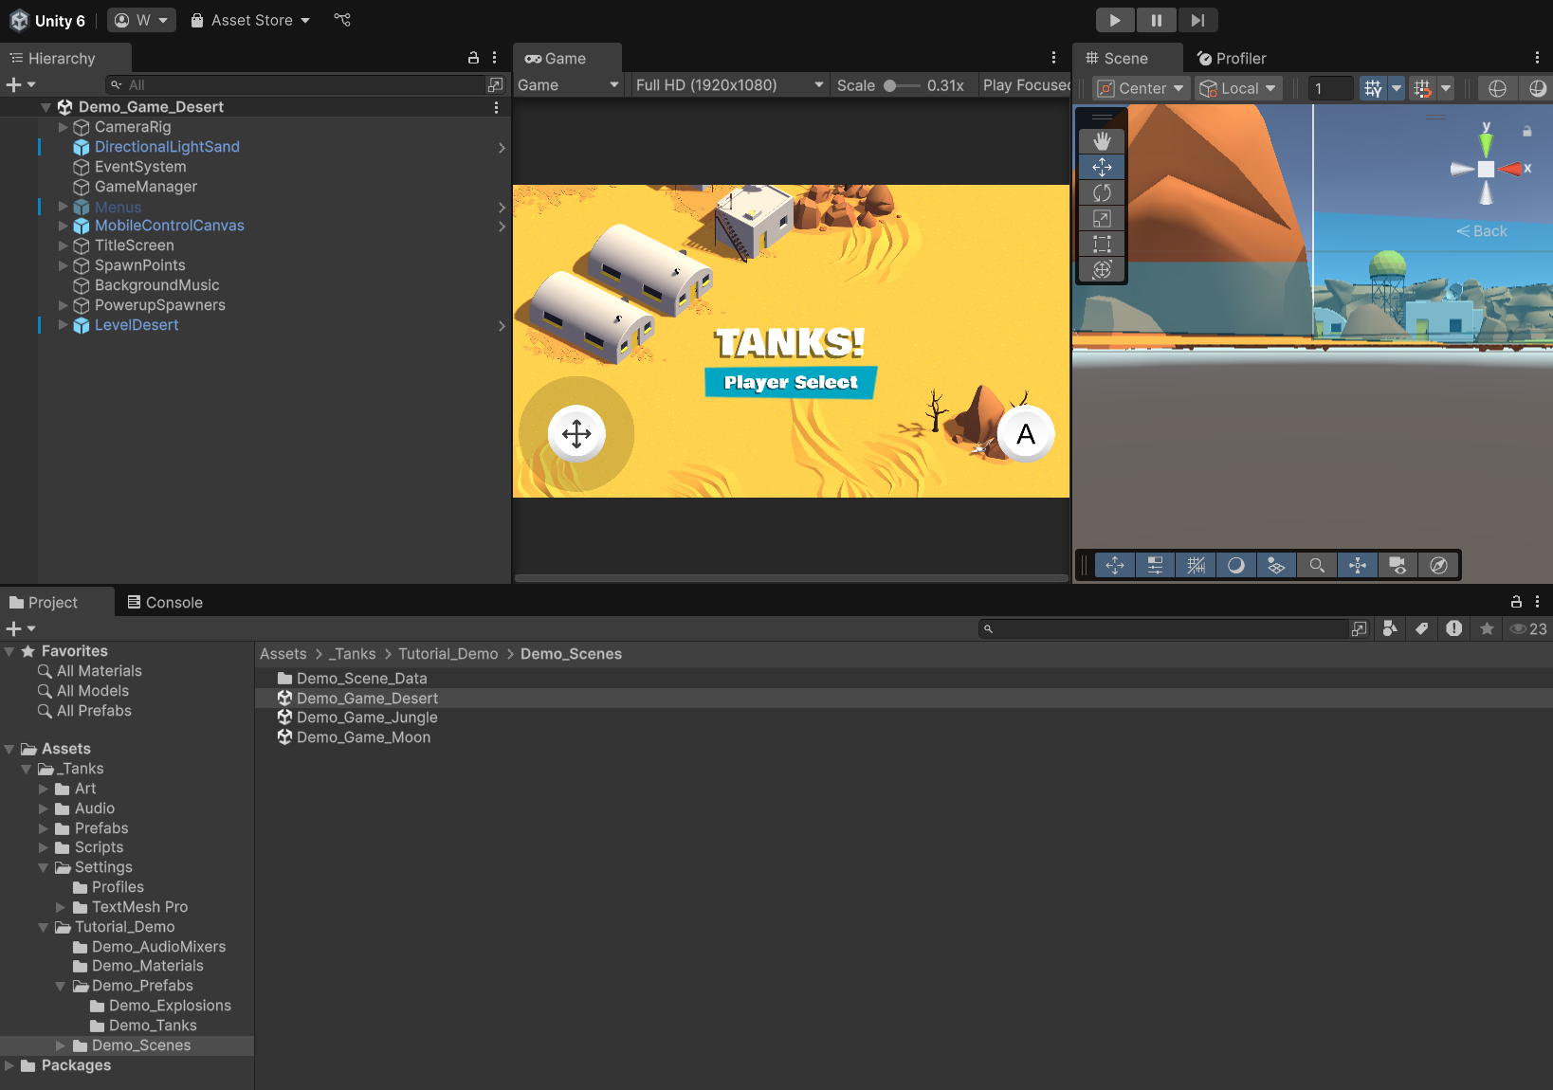Open grid visibility options dropdown arrow
Viewport: 1553px width, 1090px height.
tap(1396, 88)
